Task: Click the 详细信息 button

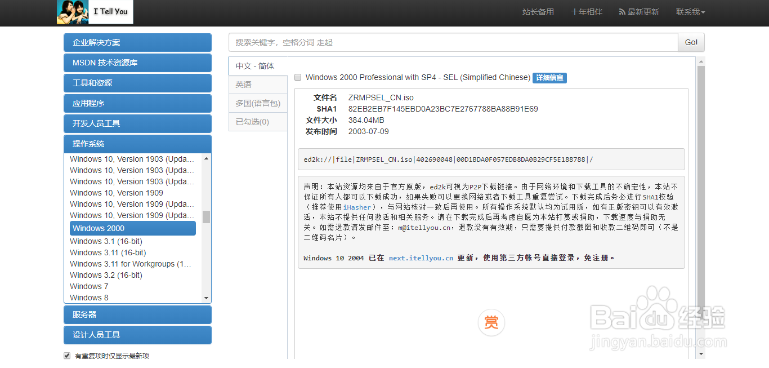Action: (549, 78)
